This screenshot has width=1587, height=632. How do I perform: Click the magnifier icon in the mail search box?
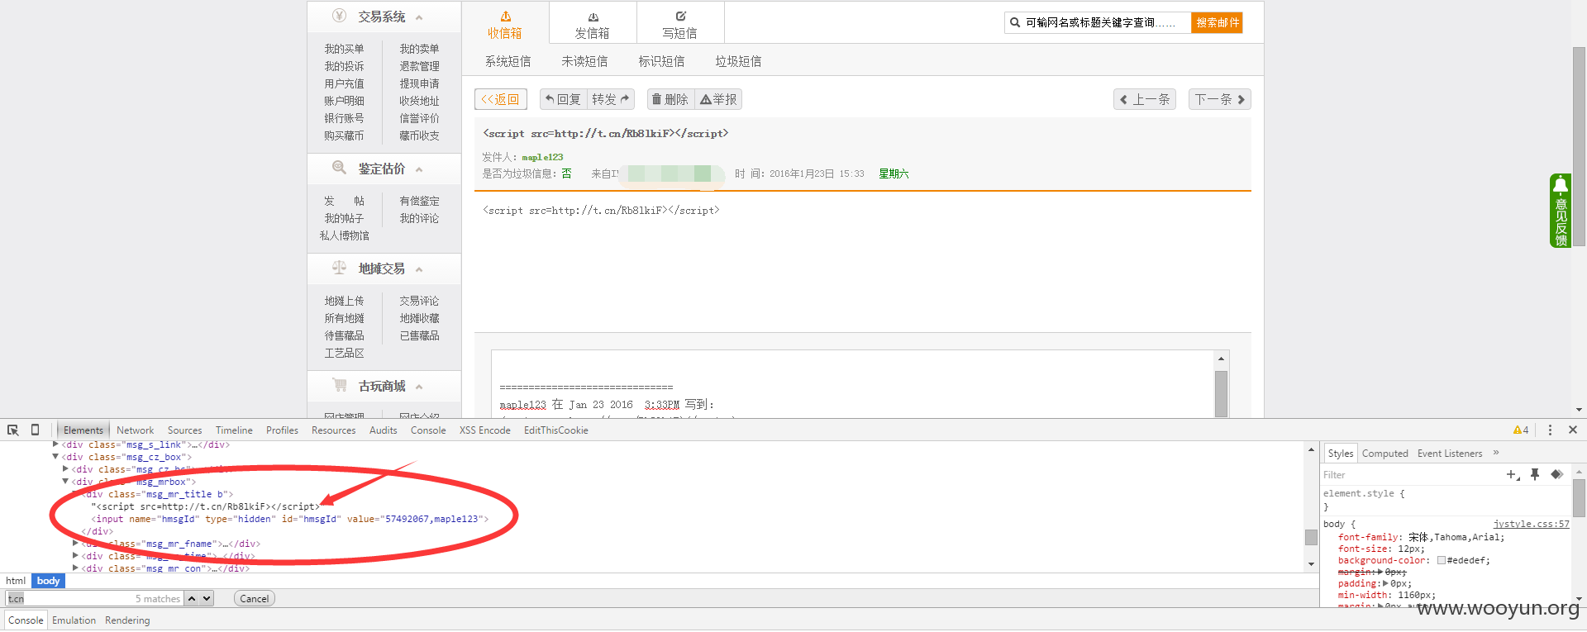pos(1015,23)
